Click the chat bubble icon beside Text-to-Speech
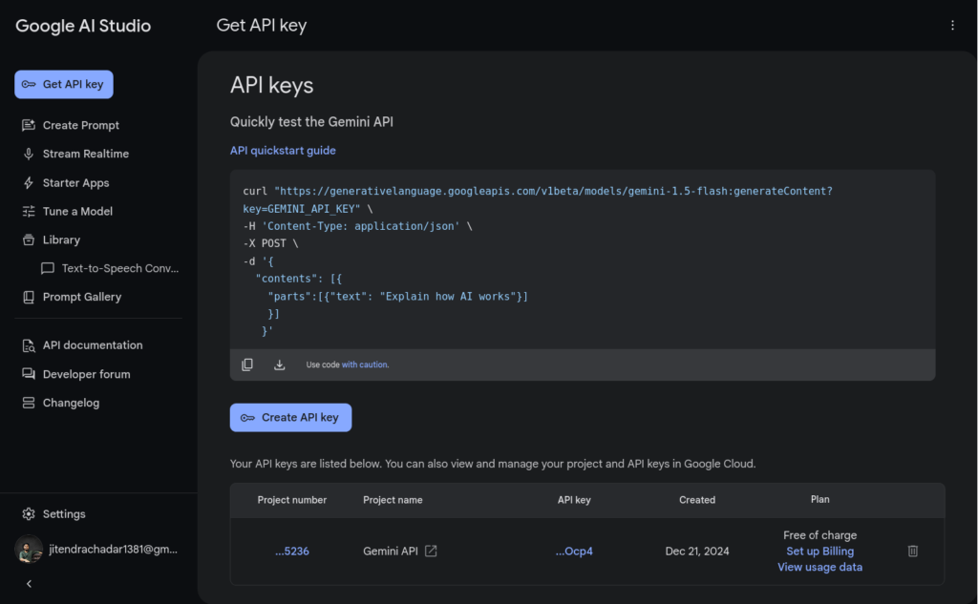978x604 pixels. pyautogui.click(x=48, y=269)
